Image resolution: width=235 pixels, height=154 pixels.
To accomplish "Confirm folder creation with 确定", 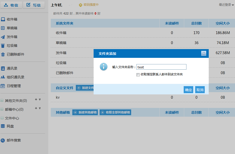I will [188, 90].
